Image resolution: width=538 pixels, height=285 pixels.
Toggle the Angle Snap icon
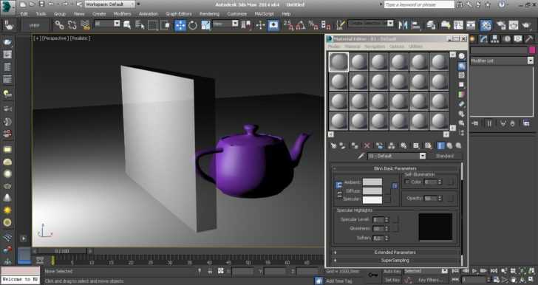301,25
